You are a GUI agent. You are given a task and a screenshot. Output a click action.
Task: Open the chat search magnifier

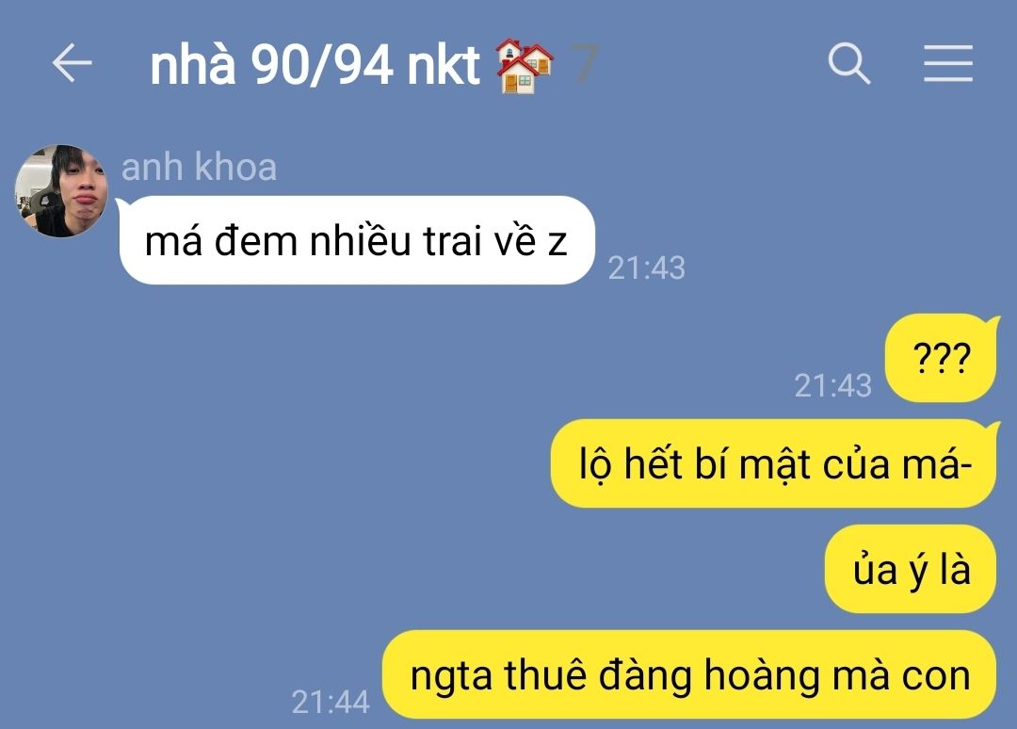[848, 63]
